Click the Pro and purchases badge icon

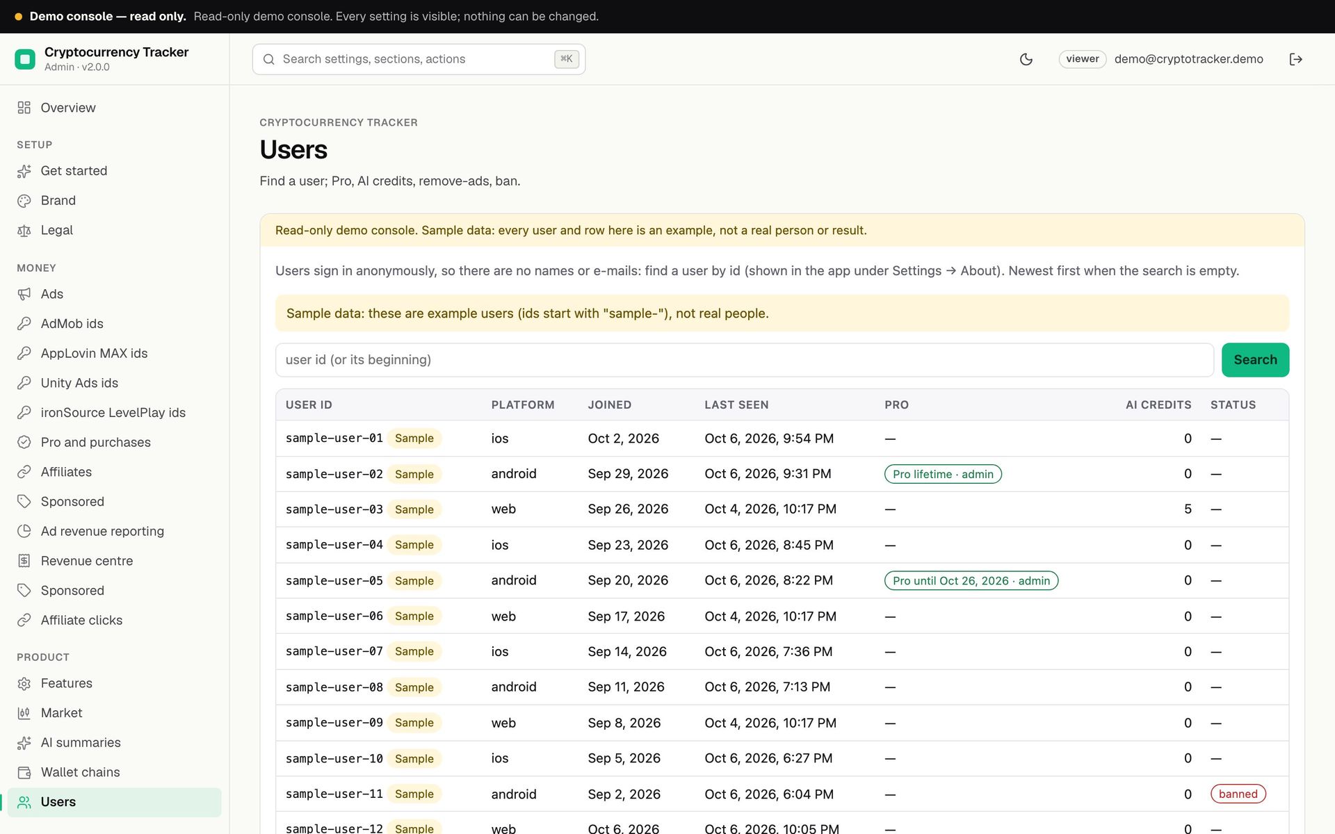[x=24, y=442]
